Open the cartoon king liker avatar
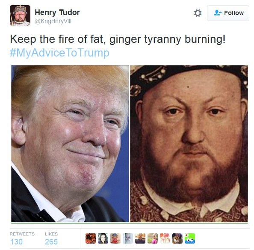Viewport: 254px width, 250px height. (115, 238)
